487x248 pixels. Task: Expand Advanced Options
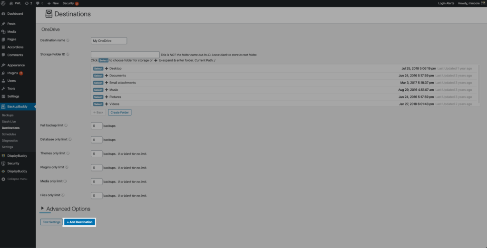pyautogui.click(x=66, y=209)
